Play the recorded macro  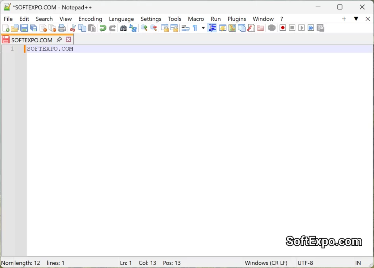[x=301, y=28]
